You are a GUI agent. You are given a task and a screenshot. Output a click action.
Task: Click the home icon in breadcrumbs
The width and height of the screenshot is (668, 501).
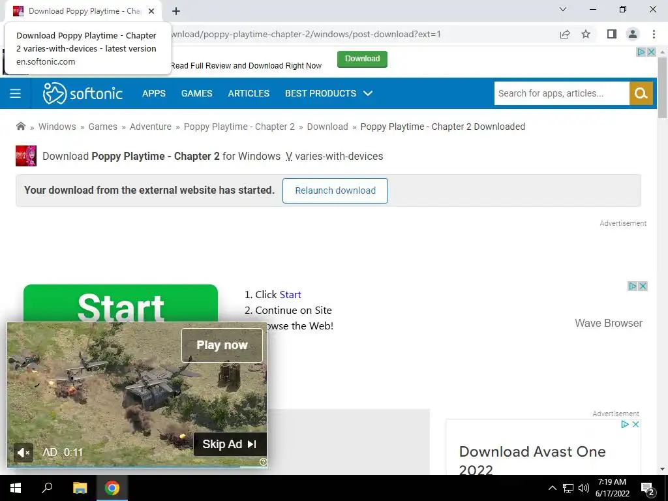click(x=20, y=126)
